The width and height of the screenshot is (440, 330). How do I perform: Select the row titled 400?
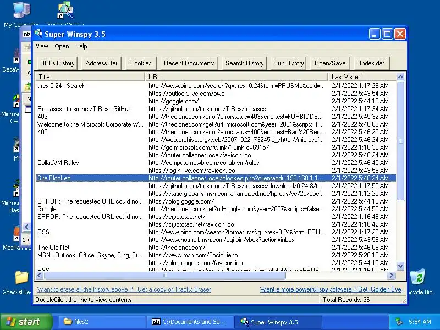(216, 132)
